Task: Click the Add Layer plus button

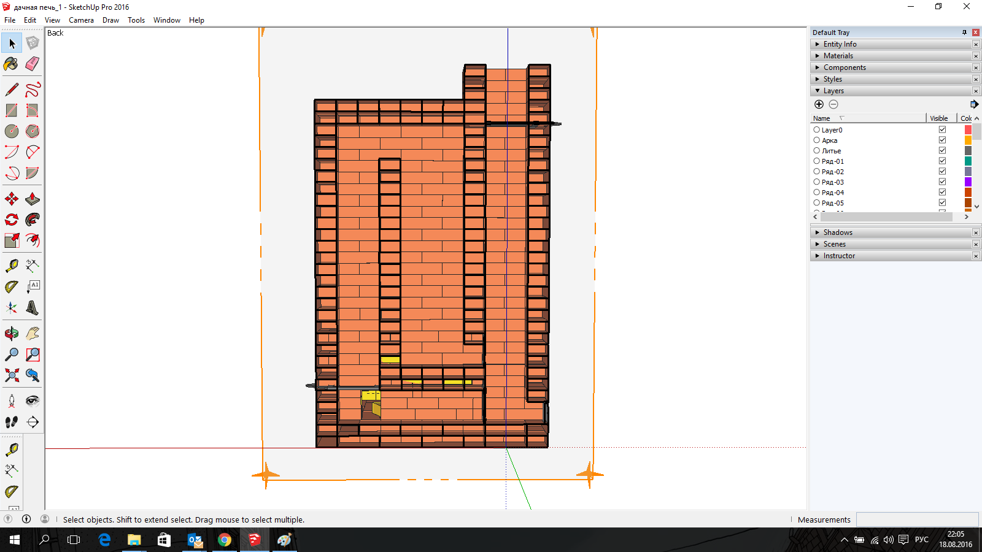Action: click(x=819, y=104)
